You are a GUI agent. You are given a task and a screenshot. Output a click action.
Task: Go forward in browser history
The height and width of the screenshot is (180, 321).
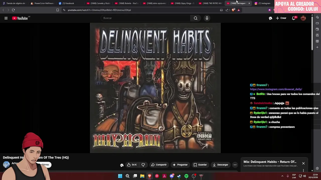[x=8, y=10]
